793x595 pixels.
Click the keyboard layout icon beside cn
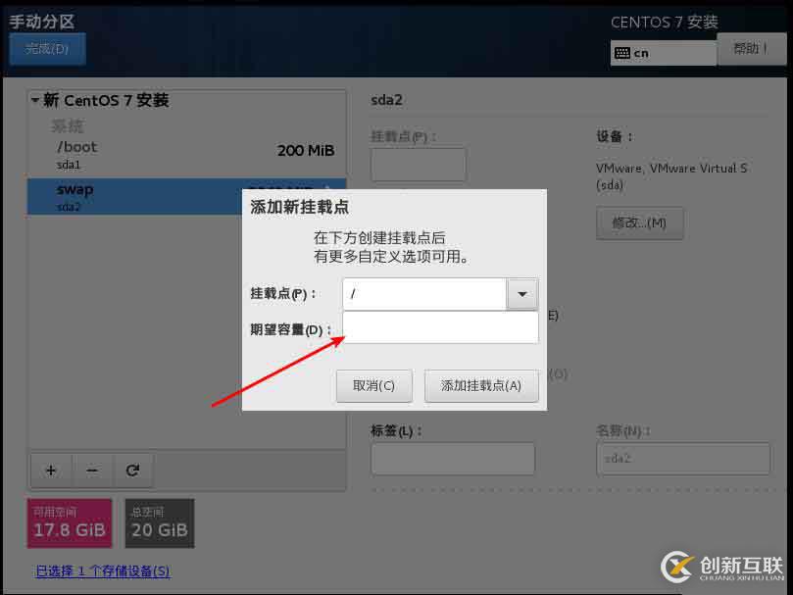pos(623,51)
